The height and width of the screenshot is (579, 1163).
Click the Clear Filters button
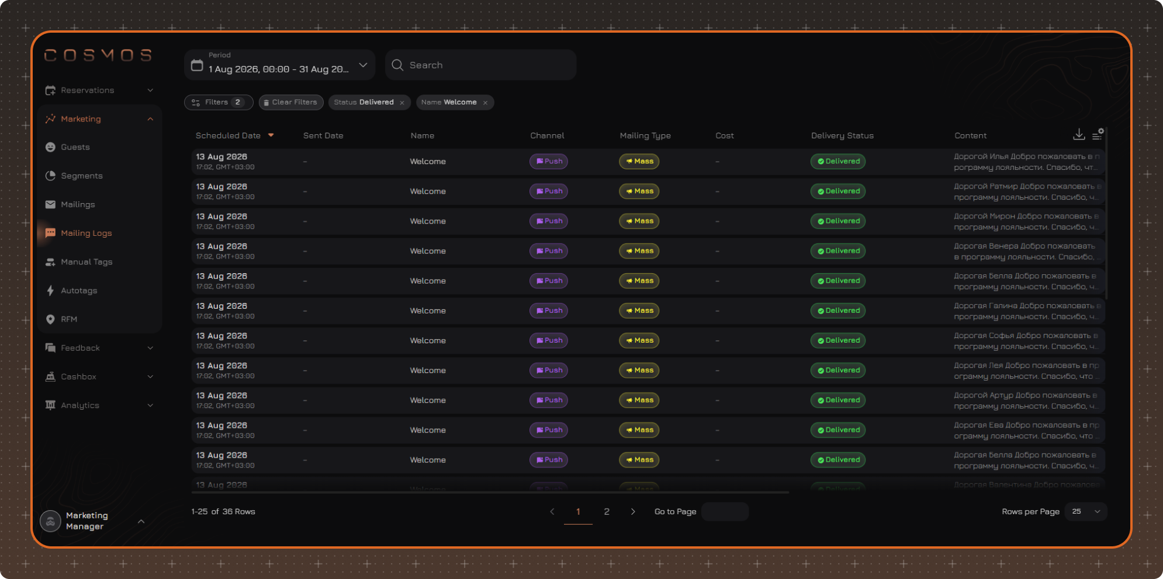(291, 102)
